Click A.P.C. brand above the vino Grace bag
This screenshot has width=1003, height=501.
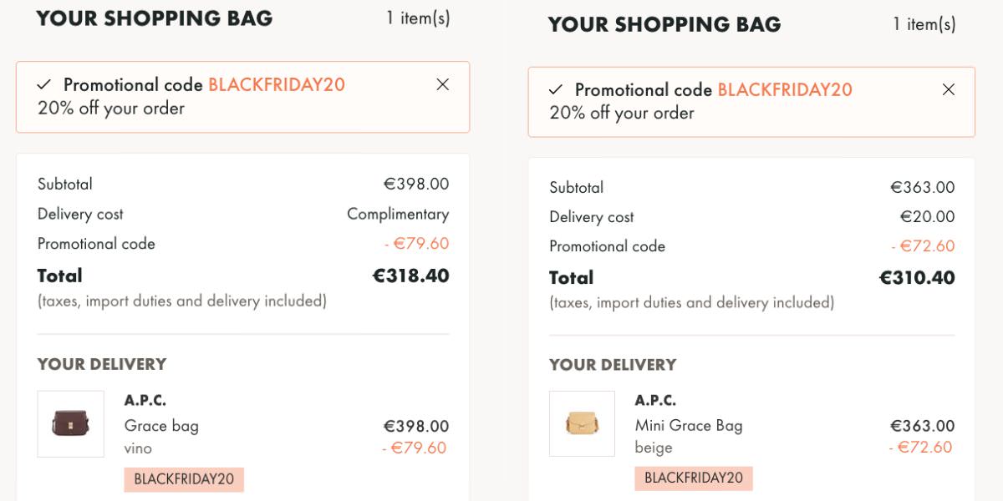click(145, 401)
